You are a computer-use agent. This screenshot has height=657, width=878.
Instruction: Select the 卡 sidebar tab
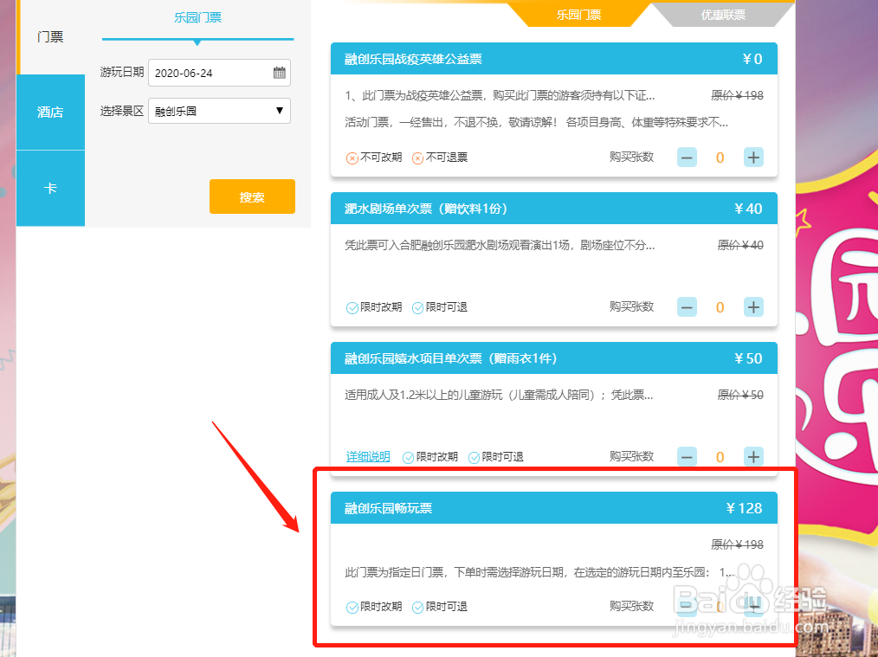(50, 189)
